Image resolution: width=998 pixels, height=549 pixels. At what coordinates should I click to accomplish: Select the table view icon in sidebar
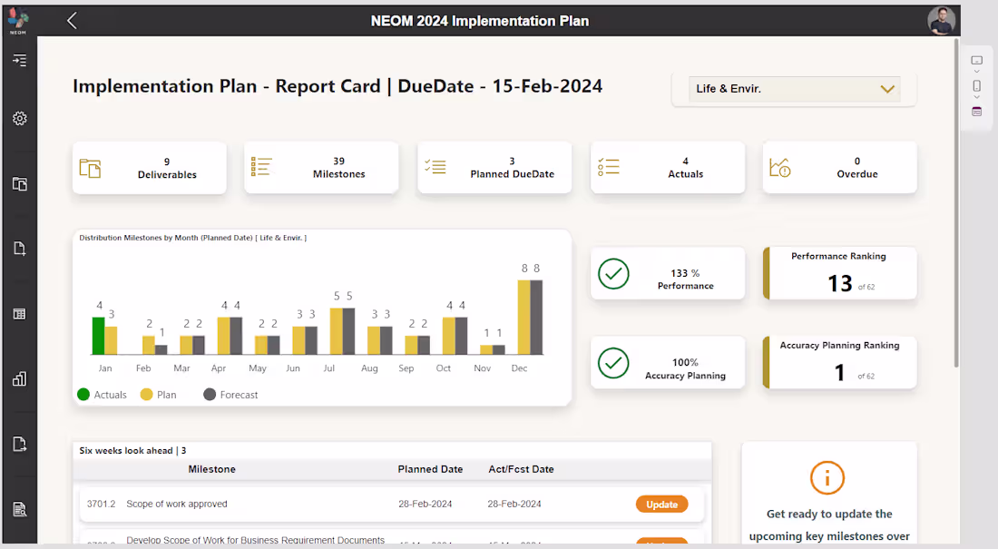[x=20, y=313]
